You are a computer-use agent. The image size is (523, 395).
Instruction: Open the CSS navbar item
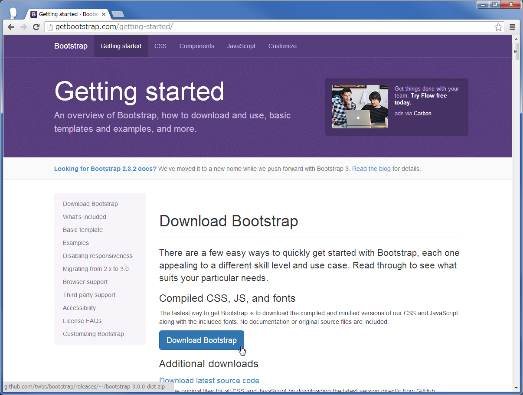160,46
